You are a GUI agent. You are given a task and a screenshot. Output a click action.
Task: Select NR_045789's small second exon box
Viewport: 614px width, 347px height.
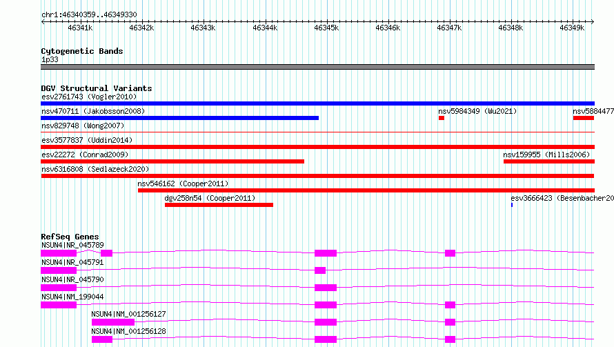(106, 253)
